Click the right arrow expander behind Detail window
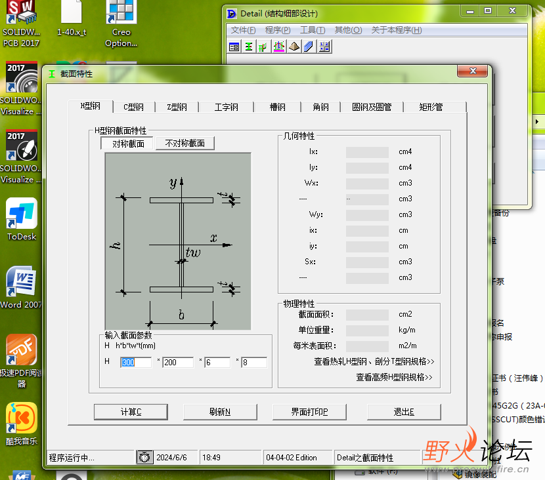 point(537,121)
